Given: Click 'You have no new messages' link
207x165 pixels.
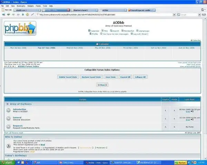Looking at the screenshot, I should (114, 34).
